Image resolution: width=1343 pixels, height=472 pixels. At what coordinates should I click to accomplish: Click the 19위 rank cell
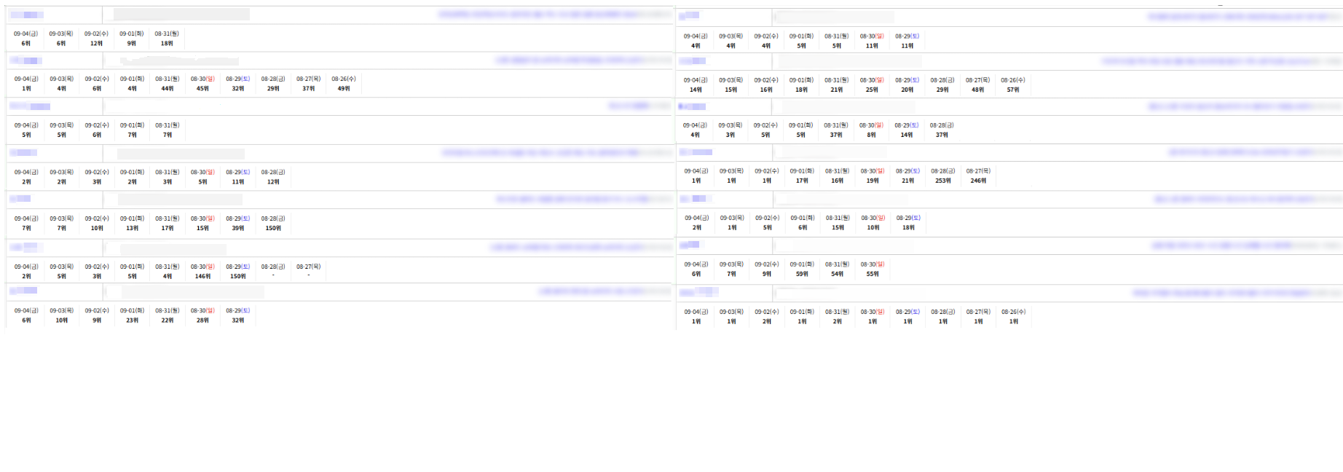coord(873,181)
